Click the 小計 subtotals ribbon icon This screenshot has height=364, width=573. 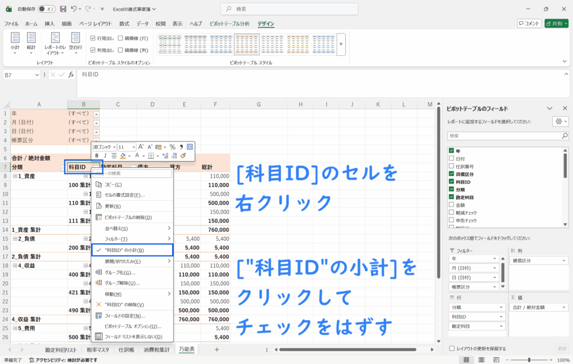(15, 42)
